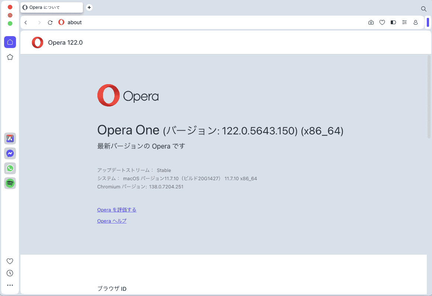Click the 'about' address field
The image size is (432, 296).
(x=75, y=23)
